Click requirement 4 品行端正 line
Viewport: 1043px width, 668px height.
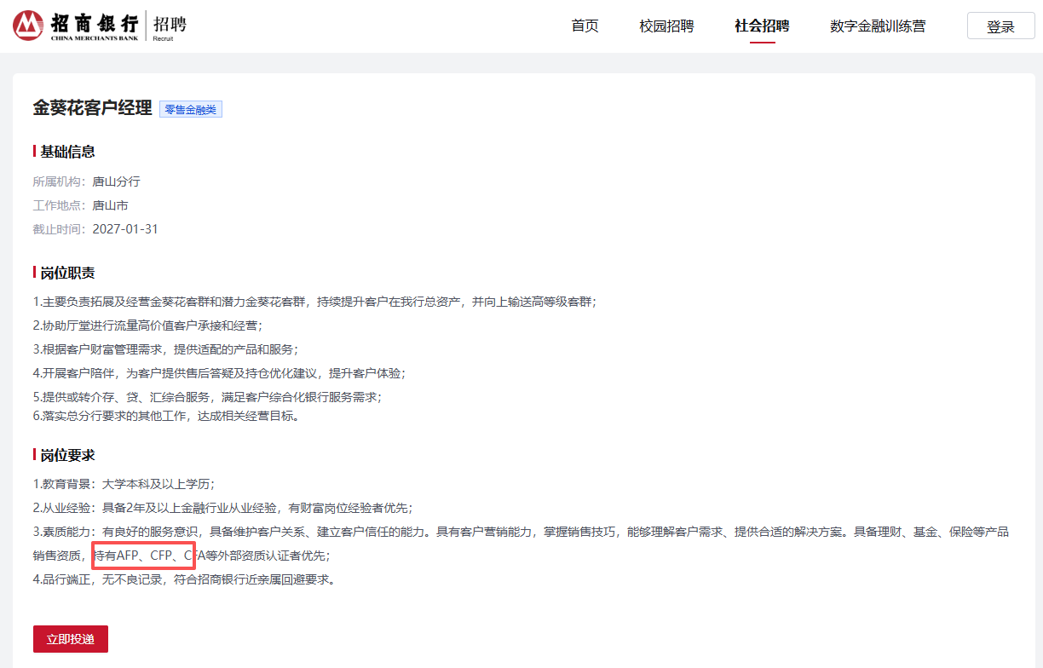tap(183, 579)
